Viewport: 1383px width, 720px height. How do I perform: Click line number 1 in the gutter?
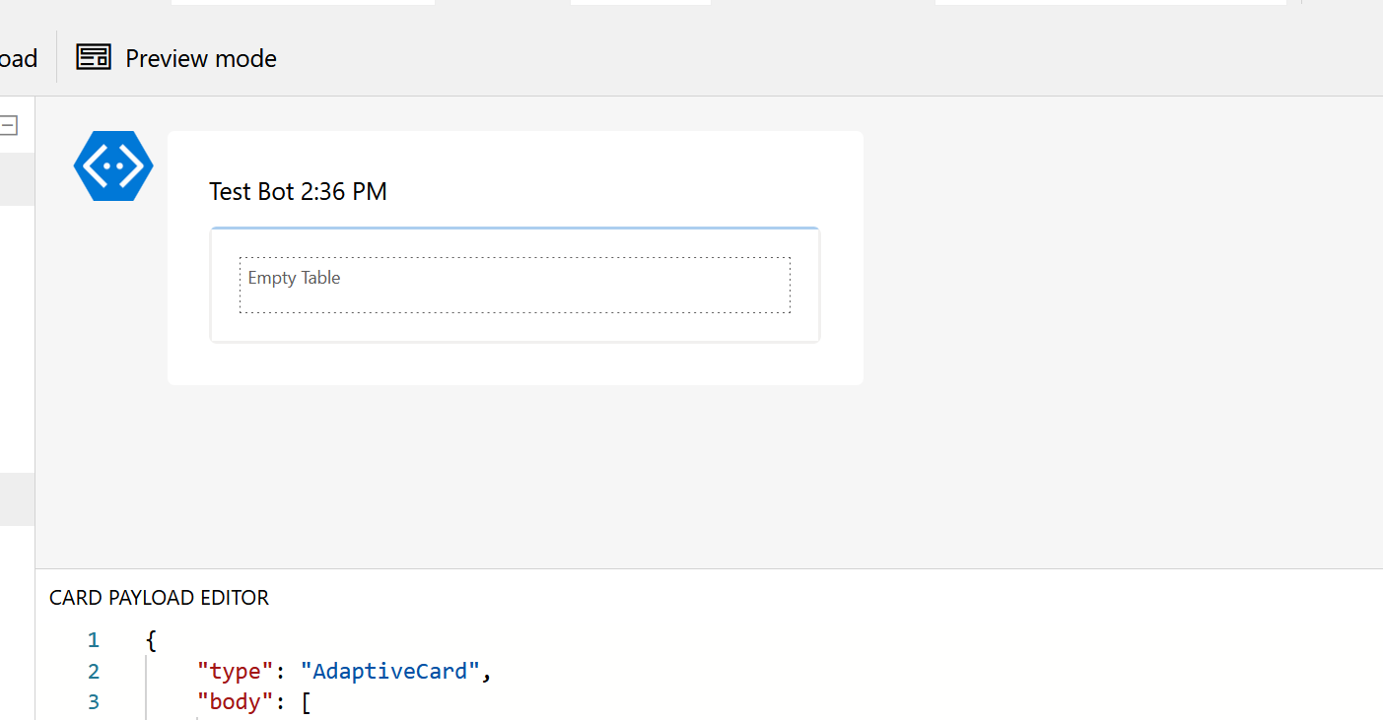tap(93, 641)
